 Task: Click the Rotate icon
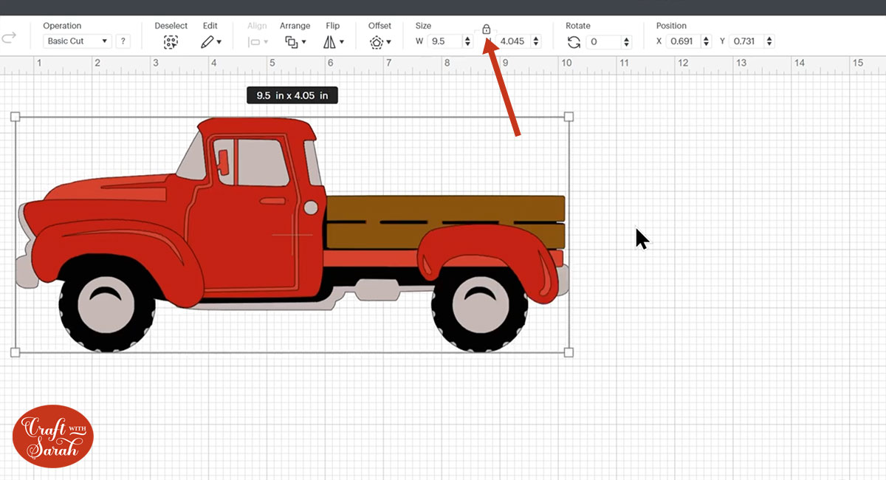(574, 42)
